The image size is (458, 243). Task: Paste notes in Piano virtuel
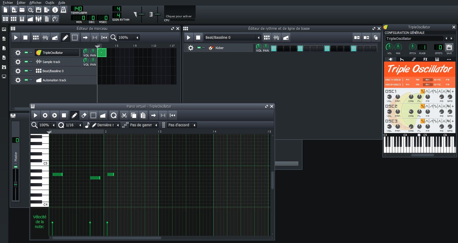coord(143,115)
